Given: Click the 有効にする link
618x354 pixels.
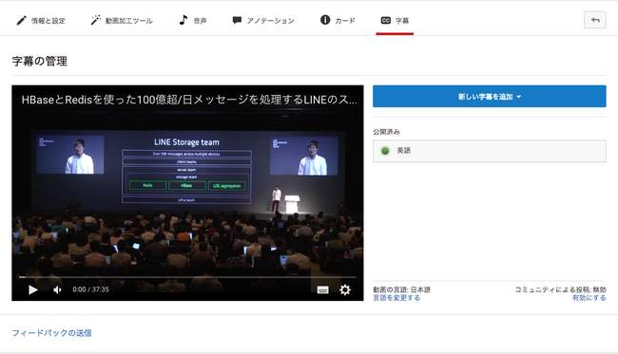Looking at the screenshot, I should (x=589, y=298).
